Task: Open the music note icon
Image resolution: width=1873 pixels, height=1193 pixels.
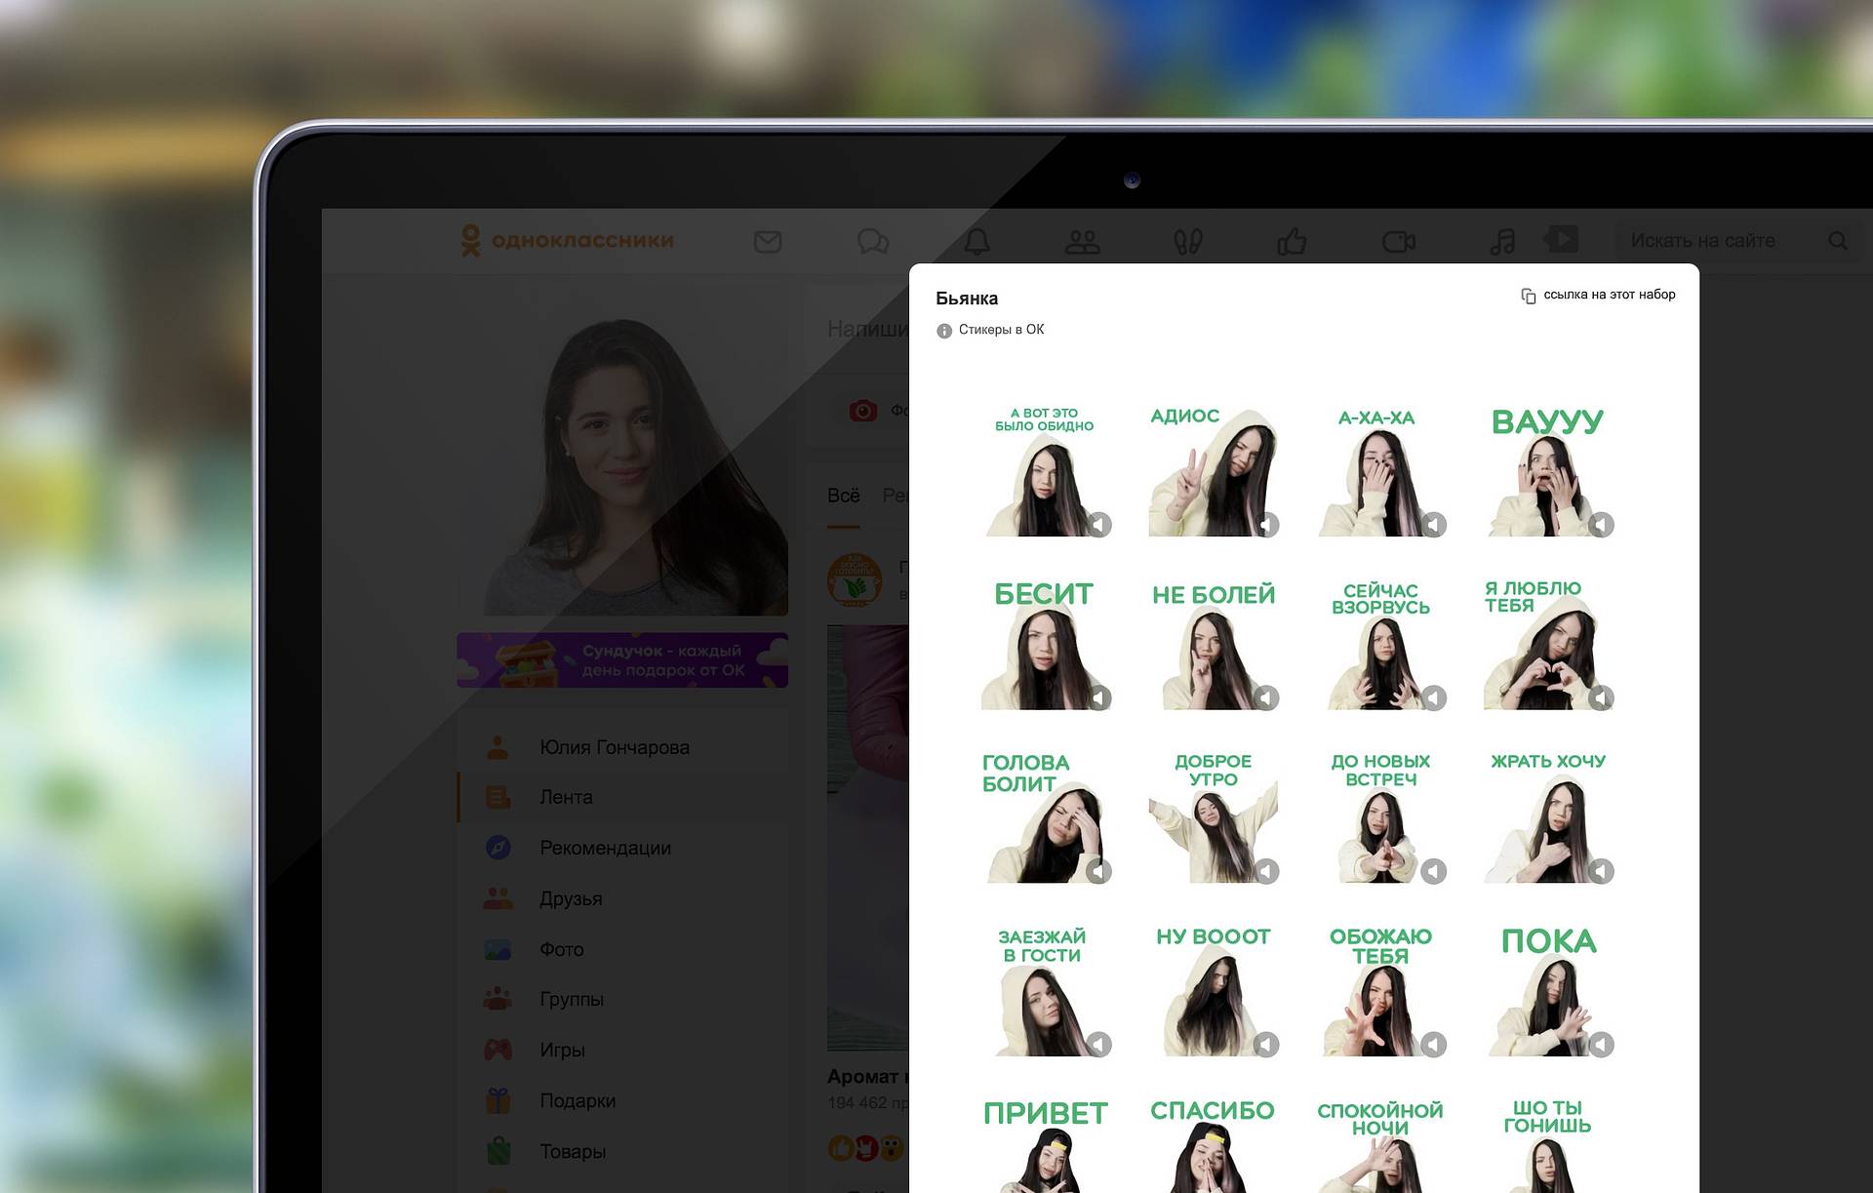Action: (x=1502, y=241)
